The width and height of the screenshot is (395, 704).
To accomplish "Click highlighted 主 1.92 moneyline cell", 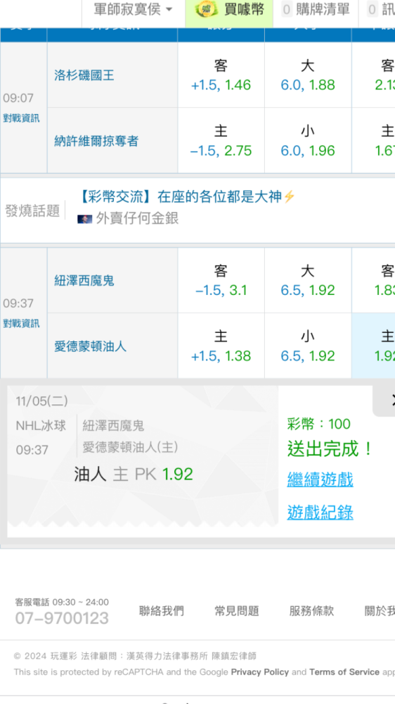I will tap(373, 346).
